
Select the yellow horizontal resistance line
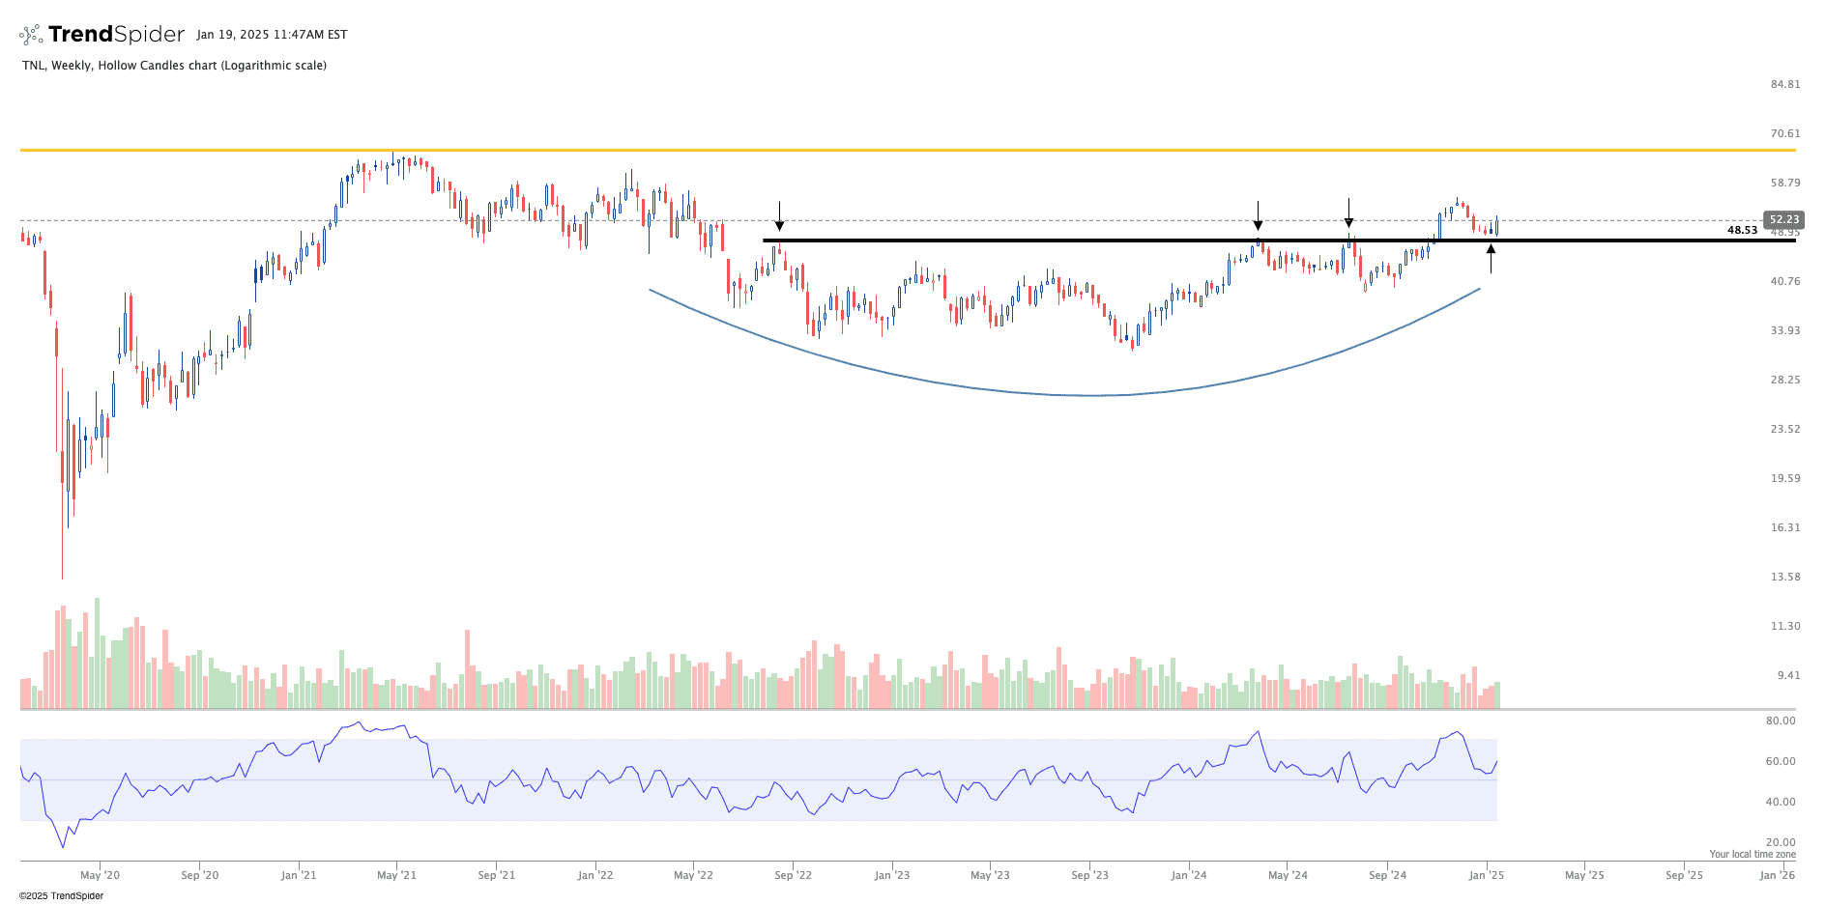967,150
